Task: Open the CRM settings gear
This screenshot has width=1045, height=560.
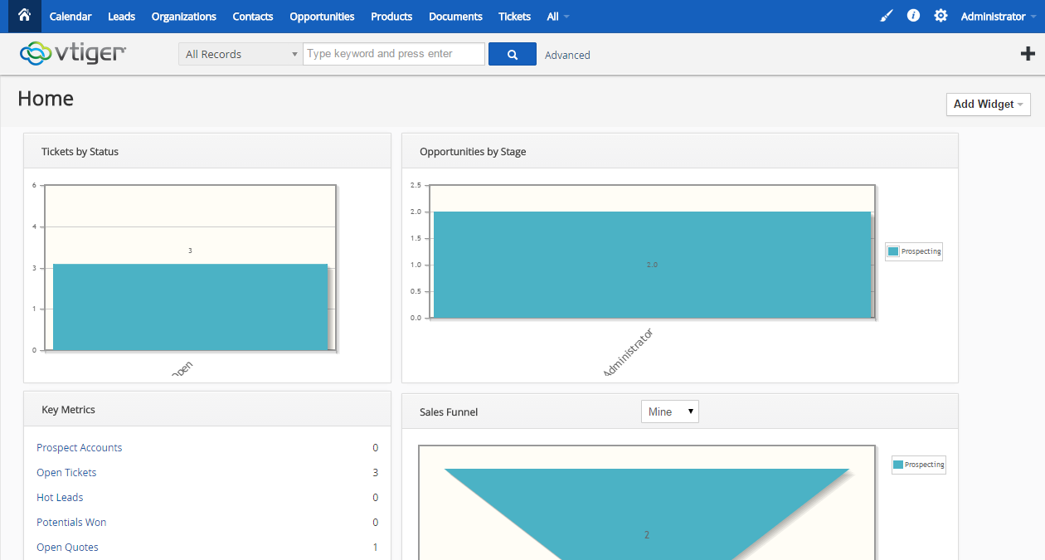Action: pos(941,16)
